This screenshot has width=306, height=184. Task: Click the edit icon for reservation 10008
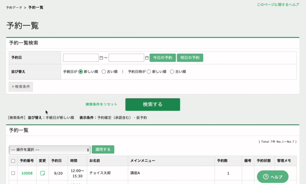click(x=43, y=173)
